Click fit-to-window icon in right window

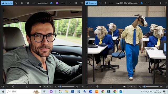point(124,86)
